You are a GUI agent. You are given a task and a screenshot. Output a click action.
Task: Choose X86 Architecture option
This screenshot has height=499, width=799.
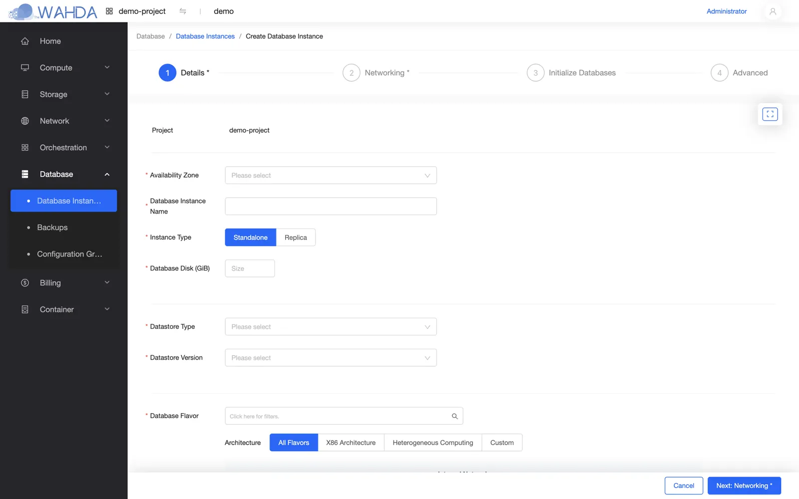[x=351, y=443]
